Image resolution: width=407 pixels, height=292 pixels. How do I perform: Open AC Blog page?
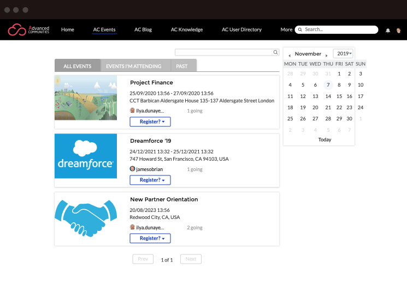tap(143, 29)
